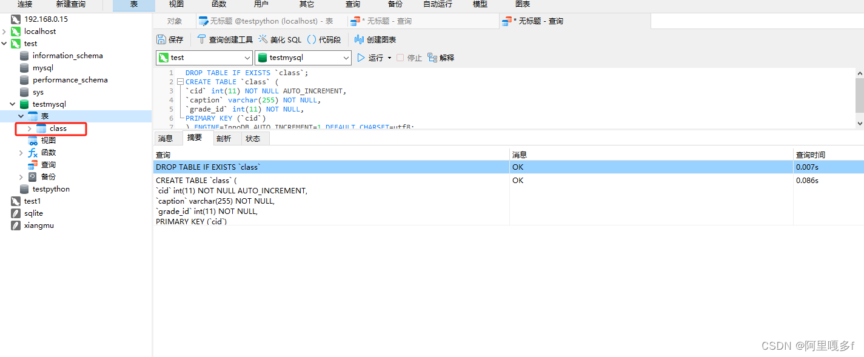This screenshot has height=357, width=864.
Task: Click the Table (表) main toolbar button
Action: 134,4
